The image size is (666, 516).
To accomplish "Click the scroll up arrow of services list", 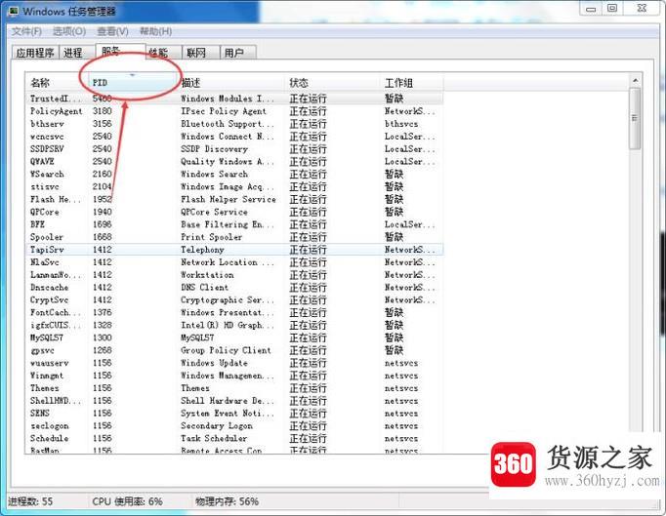I will (x=636, y=80).
